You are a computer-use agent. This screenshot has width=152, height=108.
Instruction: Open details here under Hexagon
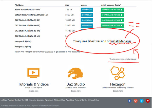(x=118, y=91)
